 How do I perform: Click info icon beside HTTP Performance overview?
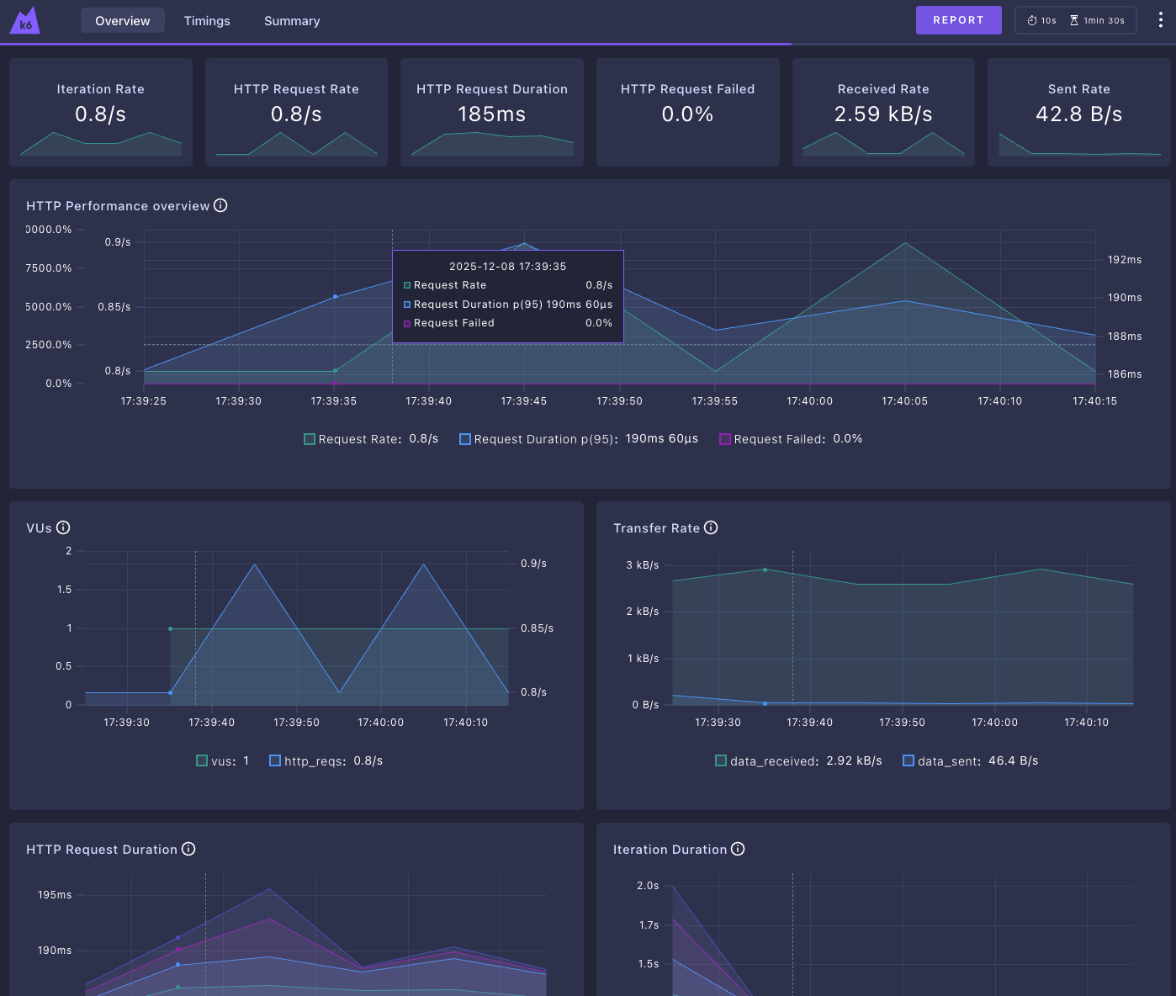tap(220, 205)
